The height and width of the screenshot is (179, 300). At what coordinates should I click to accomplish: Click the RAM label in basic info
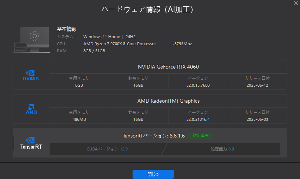tap(62, 51)
